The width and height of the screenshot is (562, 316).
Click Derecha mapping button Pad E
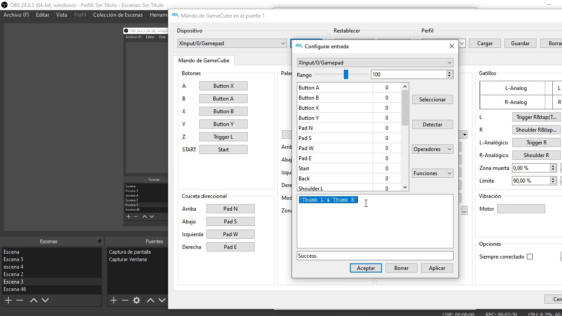(x=231, y=247)
